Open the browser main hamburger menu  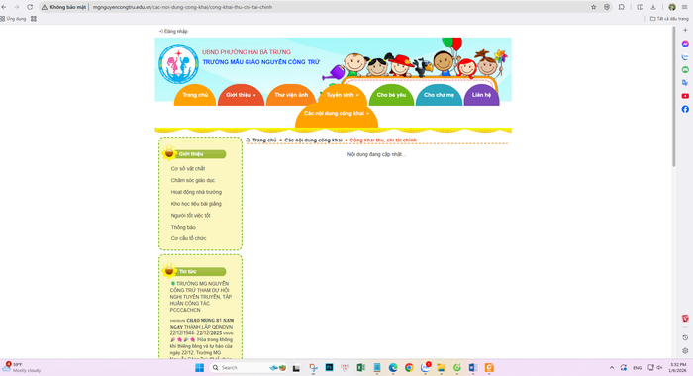click(x=685, y=7)
